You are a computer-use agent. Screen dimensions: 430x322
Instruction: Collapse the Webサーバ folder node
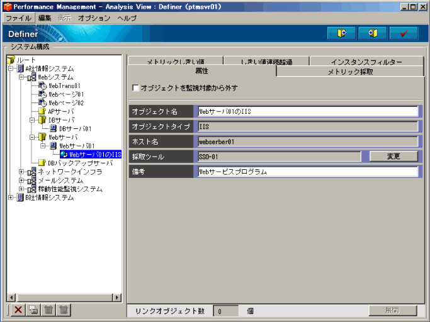pos(32,137)
